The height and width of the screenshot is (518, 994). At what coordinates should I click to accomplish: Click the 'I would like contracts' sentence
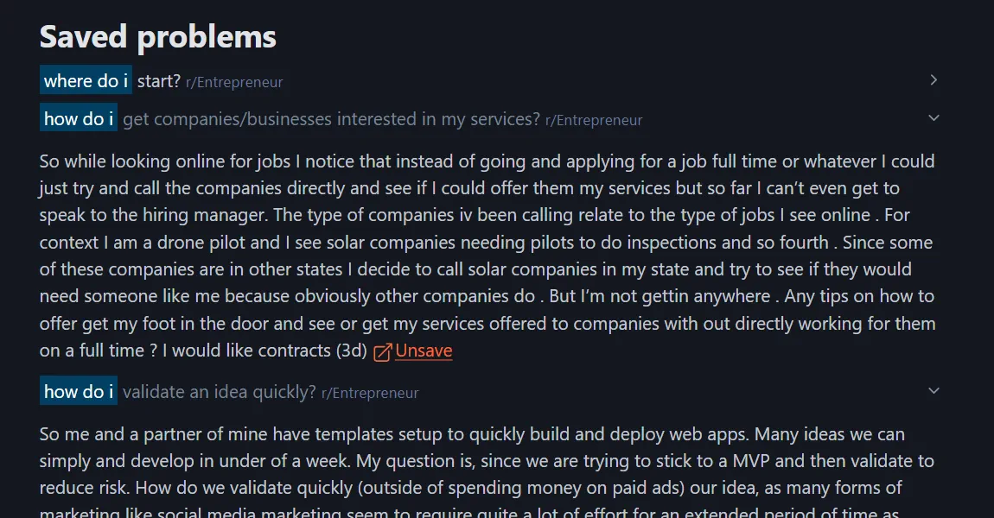(x=246, y=351)
